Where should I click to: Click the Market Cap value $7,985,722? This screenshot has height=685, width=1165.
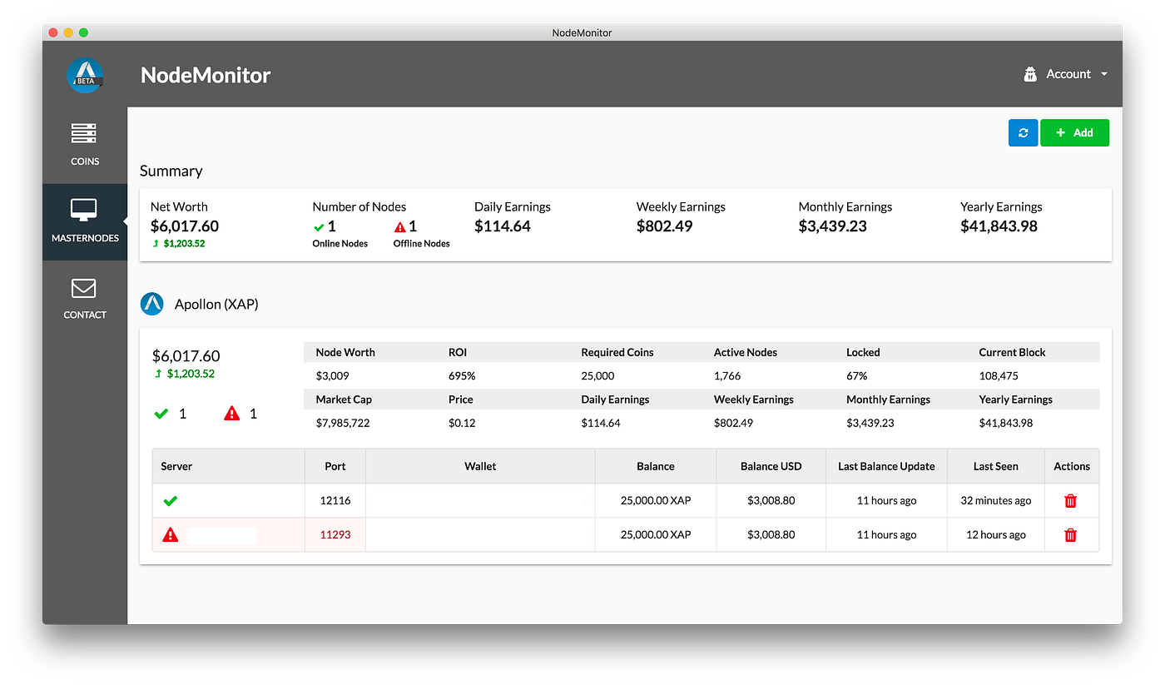point(343,423)
